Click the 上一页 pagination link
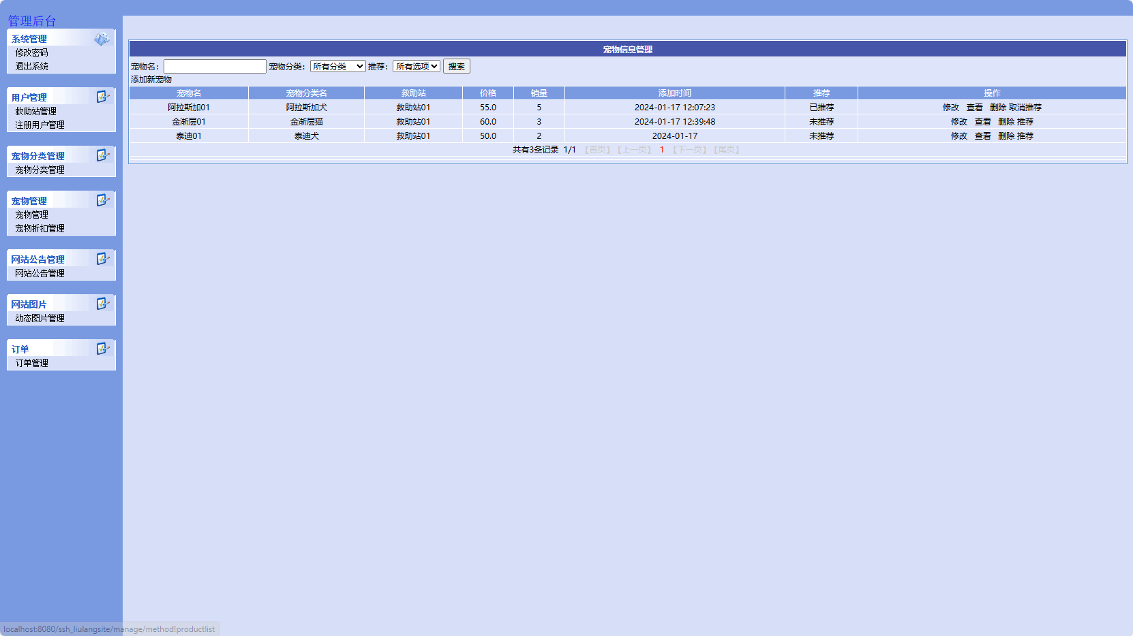Viewport: 1133px width, 636px height. coord(635,150)
